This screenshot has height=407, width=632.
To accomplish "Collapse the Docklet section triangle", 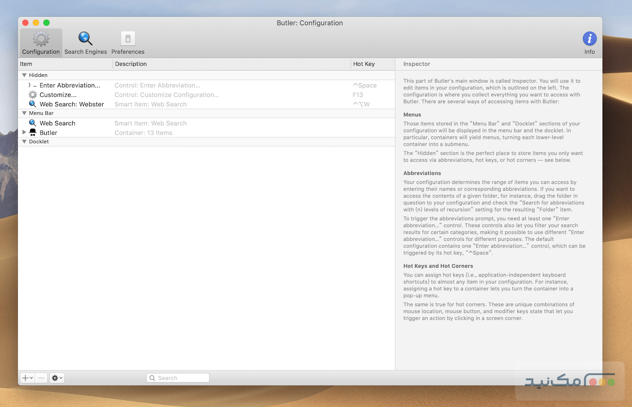I will click(x=24, y=141).
